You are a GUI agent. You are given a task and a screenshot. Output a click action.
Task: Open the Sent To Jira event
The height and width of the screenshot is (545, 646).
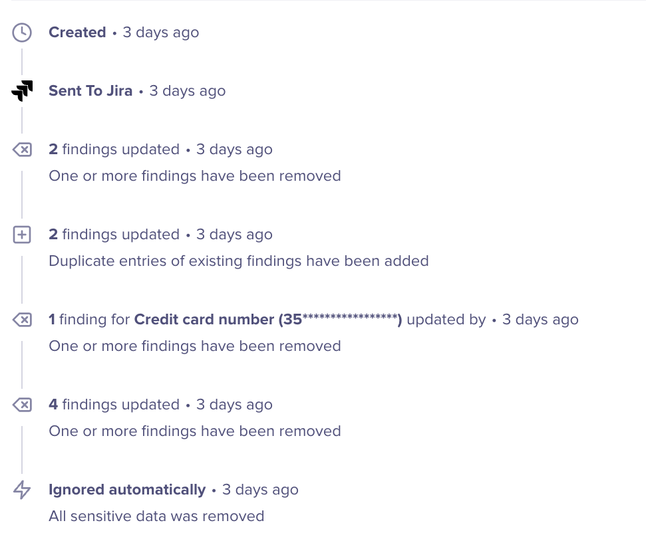90,91
